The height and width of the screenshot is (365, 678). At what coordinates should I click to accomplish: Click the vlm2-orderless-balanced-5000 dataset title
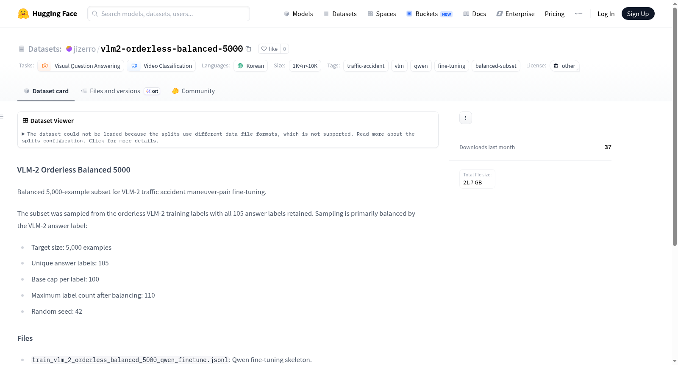172,49
